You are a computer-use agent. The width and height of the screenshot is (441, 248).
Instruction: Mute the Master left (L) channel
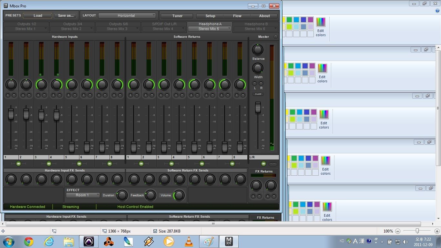(x=255, y=83)
